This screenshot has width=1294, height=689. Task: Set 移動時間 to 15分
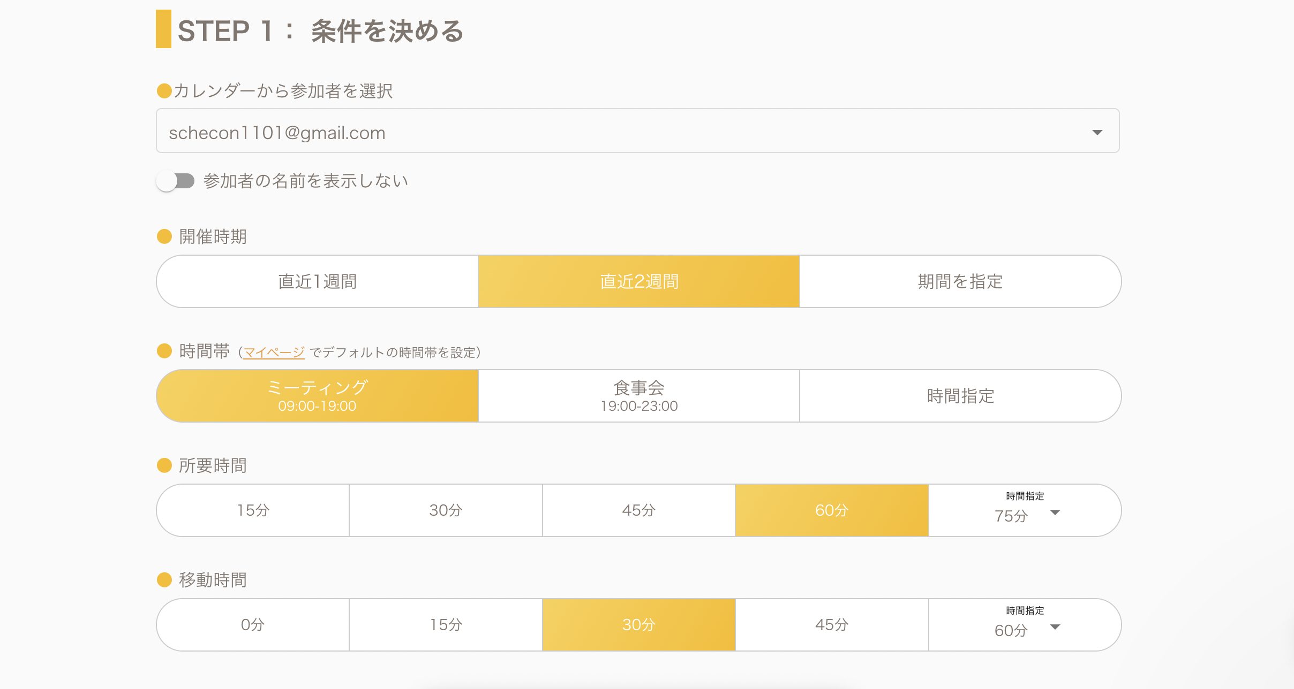pos(446,625)
